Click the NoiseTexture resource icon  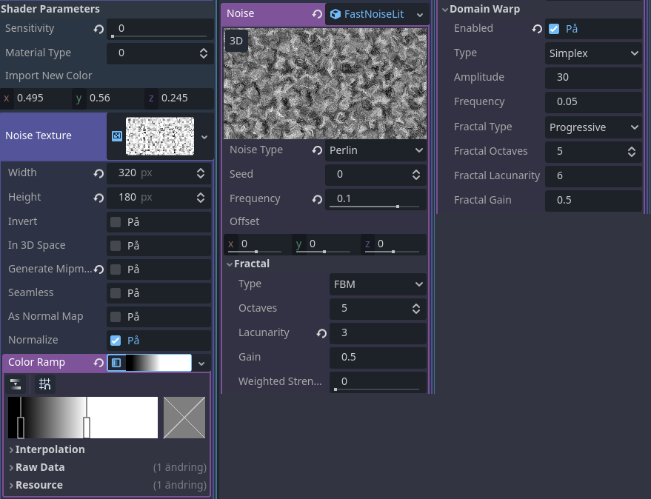click(x=117, y=135)
